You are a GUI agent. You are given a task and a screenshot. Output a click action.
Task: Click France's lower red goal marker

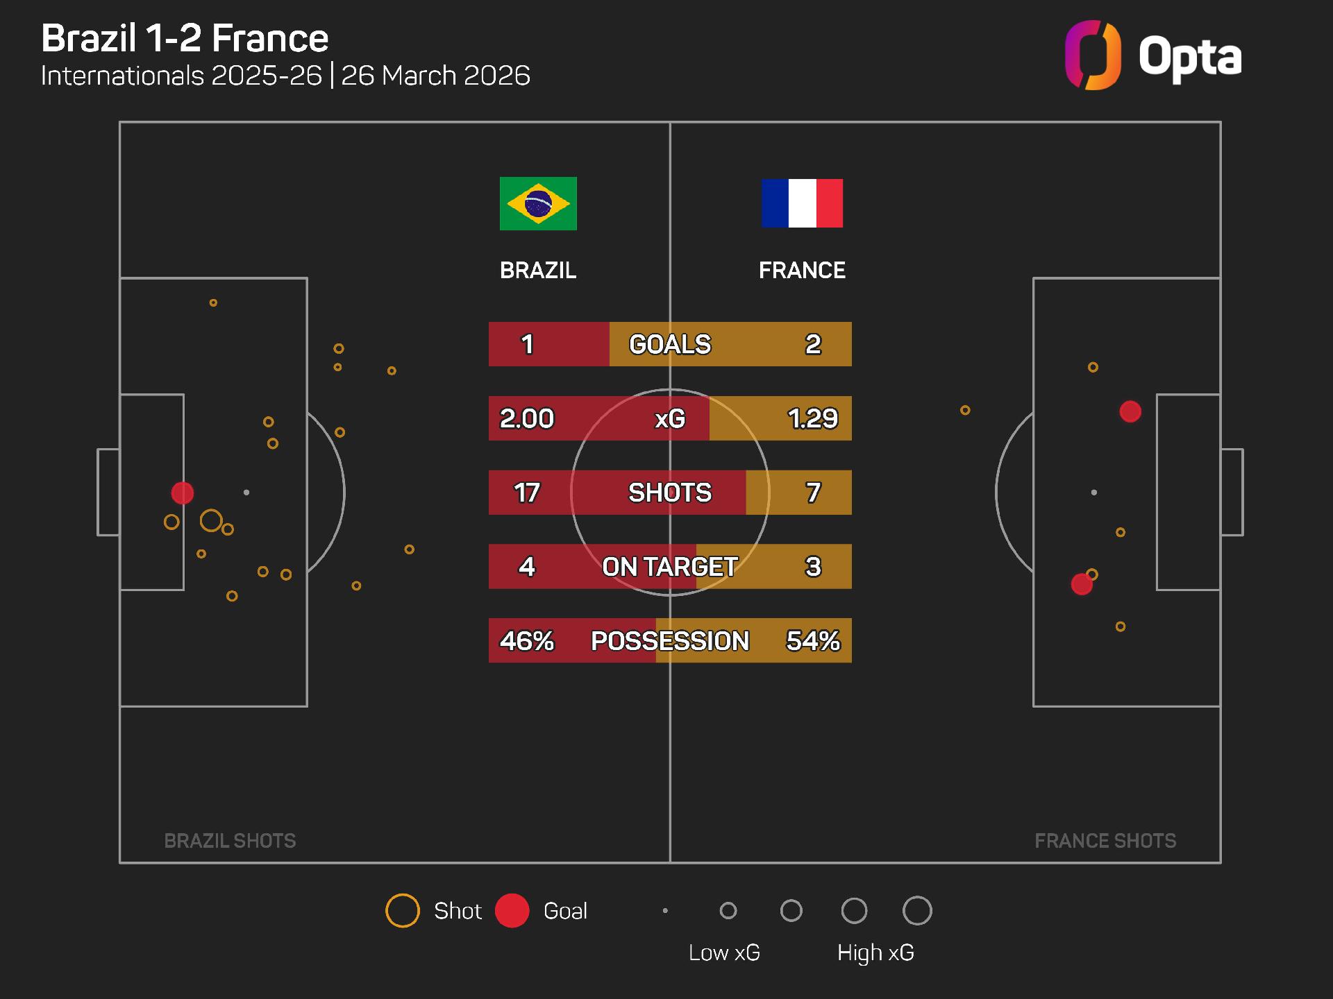point(1082,584)
